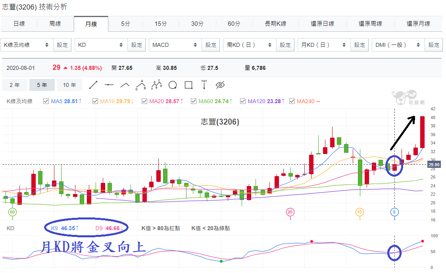This screenshot has width=446, height=273.
Task: Uncheck the MA20 checkbox
Action: point(144,101)
